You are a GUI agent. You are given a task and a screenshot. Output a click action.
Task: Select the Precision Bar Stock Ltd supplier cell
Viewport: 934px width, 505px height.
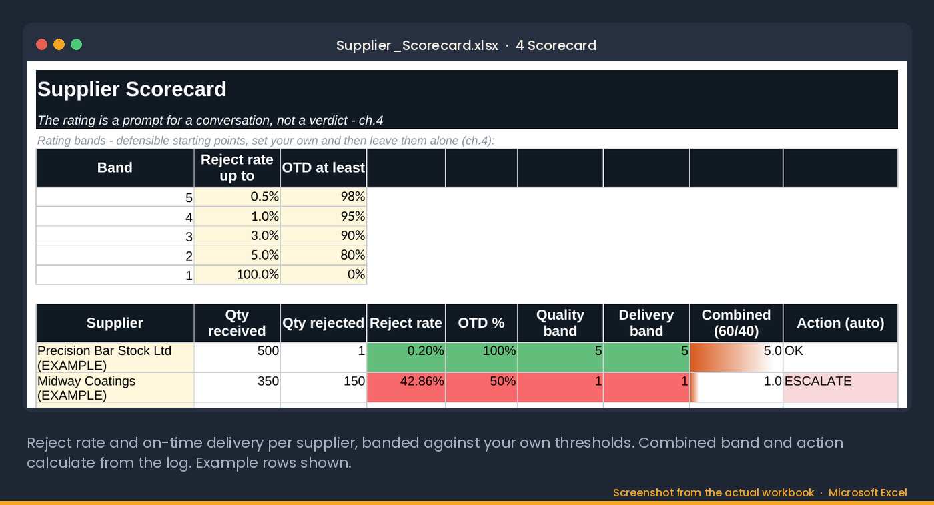pos(115,358)
